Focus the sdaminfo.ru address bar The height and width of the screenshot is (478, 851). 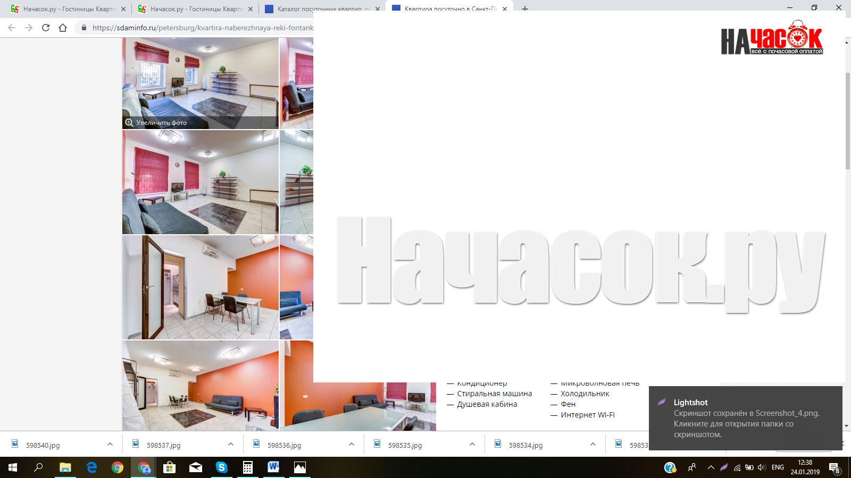203,28
